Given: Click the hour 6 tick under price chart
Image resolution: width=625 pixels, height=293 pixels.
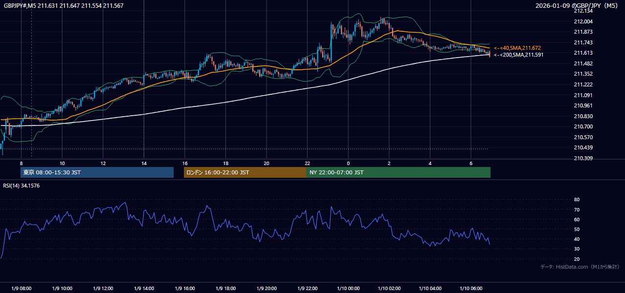Looking at the screenshot, I should tap(471, 163).
